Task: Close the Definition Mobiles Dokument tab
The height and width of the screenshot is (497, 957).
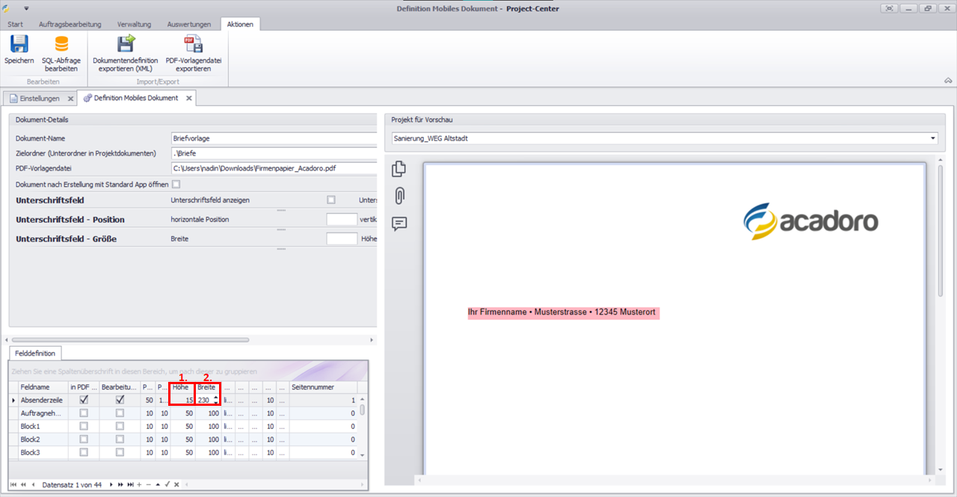Action: pyautogui.click(x=189, y=98)
